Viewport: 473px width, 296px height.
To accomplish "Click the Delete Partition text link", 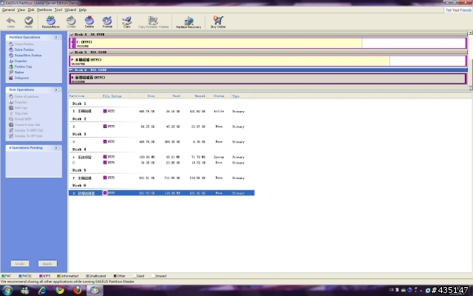I will coord(24,50).
